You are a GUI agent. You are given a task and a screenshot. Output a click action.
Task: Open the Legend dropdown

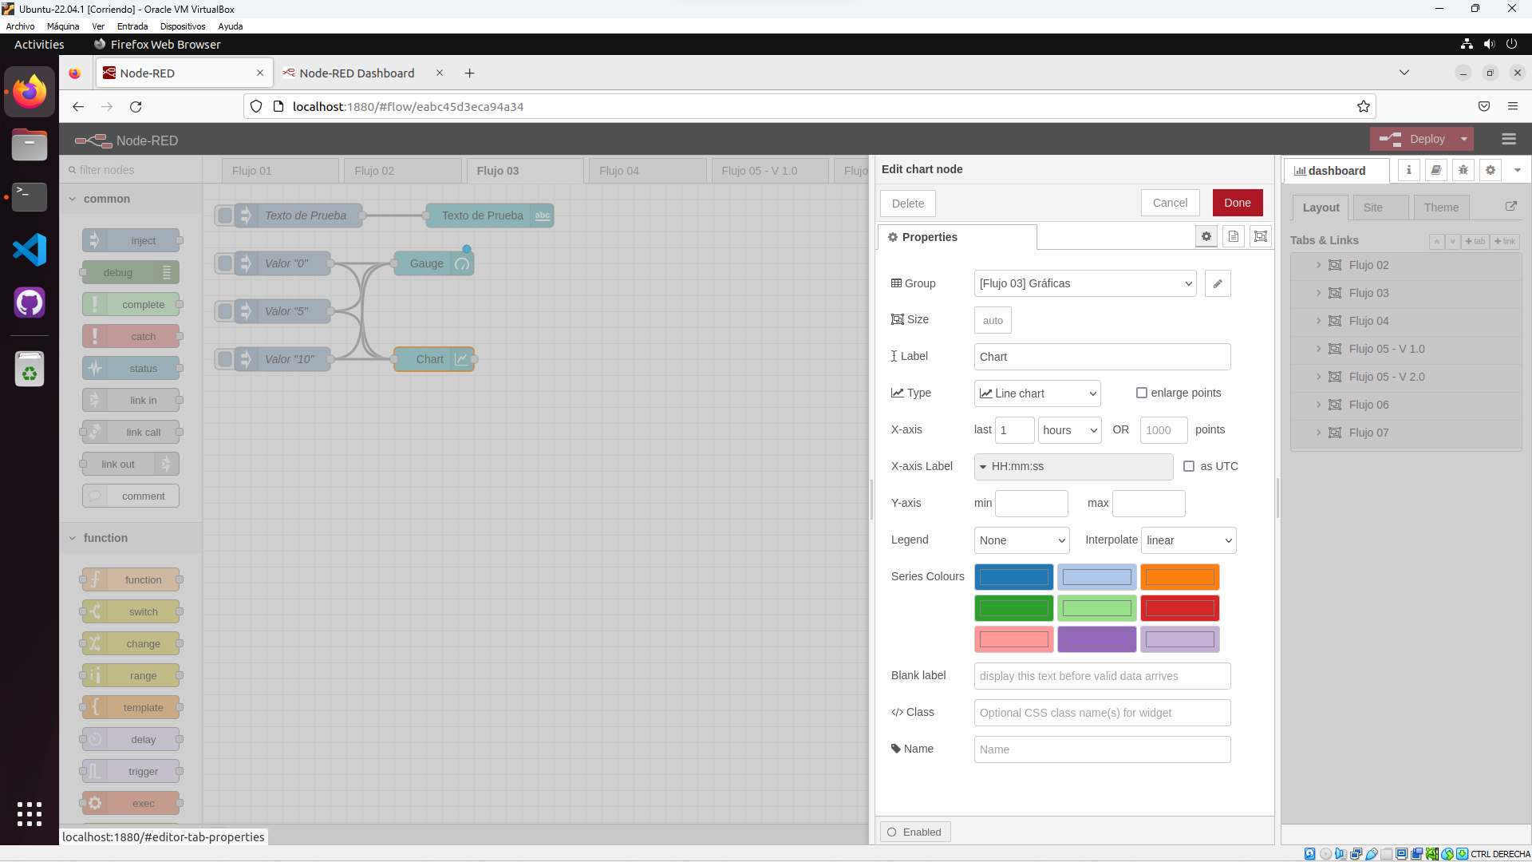[1022, 540]
